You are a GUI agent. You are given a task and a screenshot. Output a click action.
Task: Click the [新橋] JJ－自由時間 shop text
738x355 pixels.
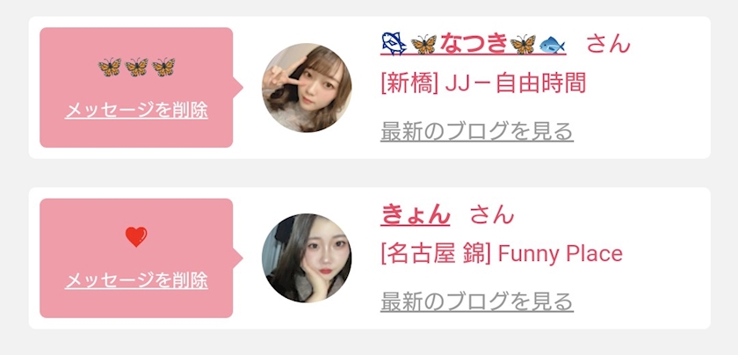tap(483, 84)
